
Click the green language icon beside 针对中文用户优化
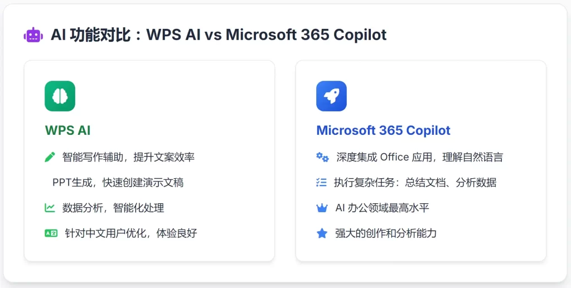(x=51, y=233)
